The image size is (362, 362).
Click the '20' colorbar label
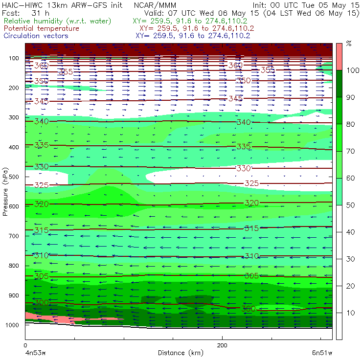point(350,286)
